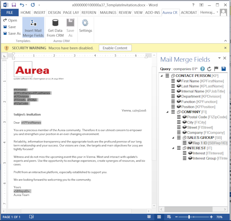Select Department [KPDivision] field
The width and height of the screenshot is (231, 221).
tap(201, 96)
